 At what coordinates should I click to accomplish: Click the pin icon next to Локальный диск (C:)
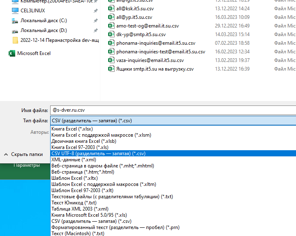point(96,21)
